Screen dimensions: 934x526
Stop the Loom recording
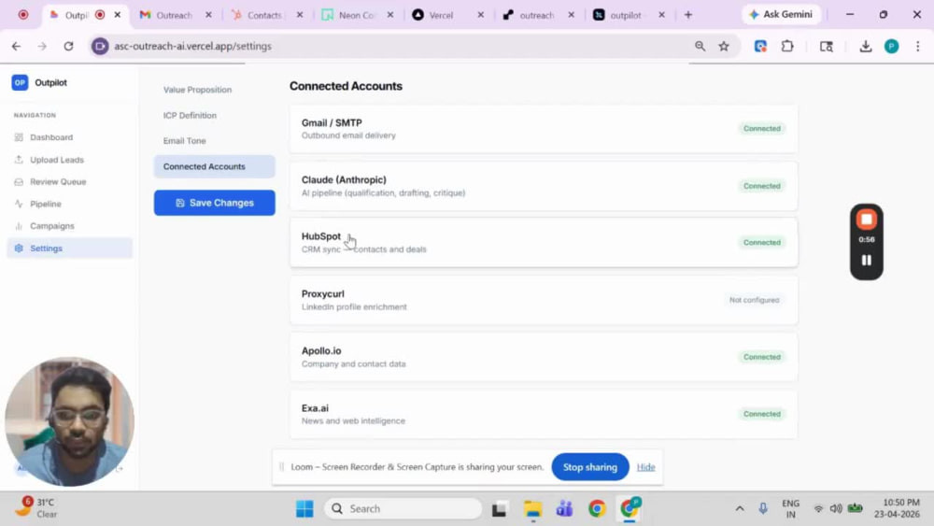(867, 220)
